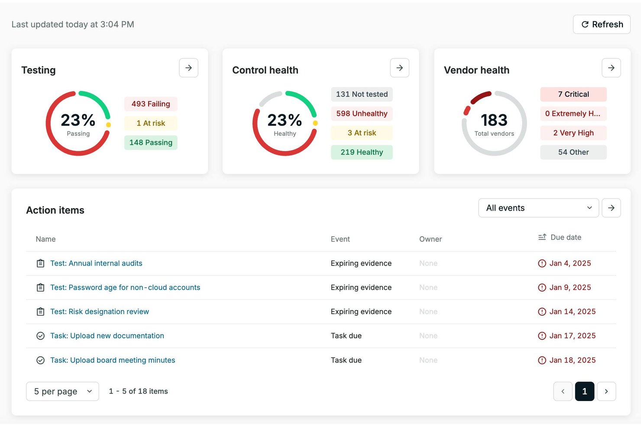The width and height of the screenshot is (641, 427).
Task: Open Test: Annual internal audits
Action: [x=96, y=263]
